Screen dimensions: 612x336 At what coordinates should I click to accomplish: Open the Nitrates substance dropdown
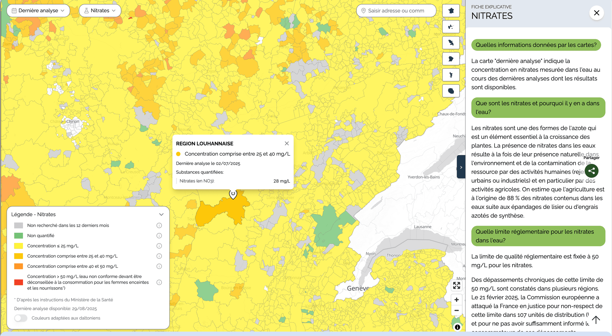coord(100,11)
